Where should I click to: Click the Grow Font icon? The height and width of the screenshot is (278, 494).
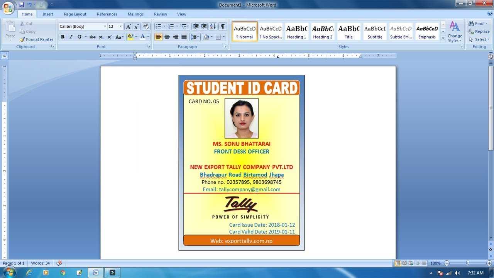click(x=129, y=26)
